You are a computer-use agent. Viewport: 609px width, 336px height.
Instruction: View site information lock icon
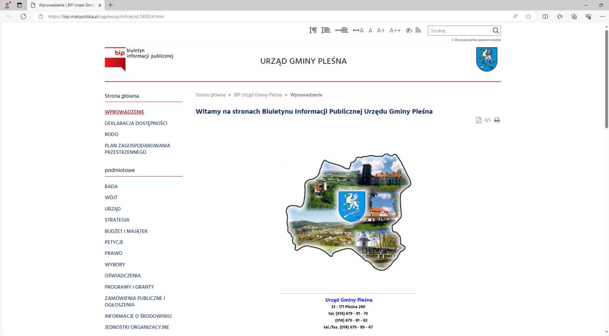41,16
